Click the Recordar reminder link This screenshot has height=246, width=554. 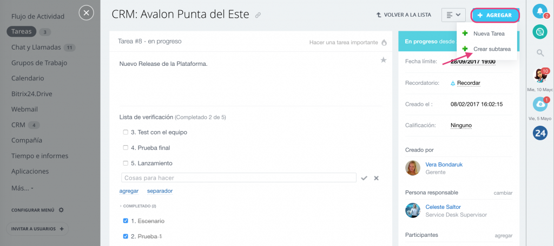pyautogui.click(x=469, y=83)
